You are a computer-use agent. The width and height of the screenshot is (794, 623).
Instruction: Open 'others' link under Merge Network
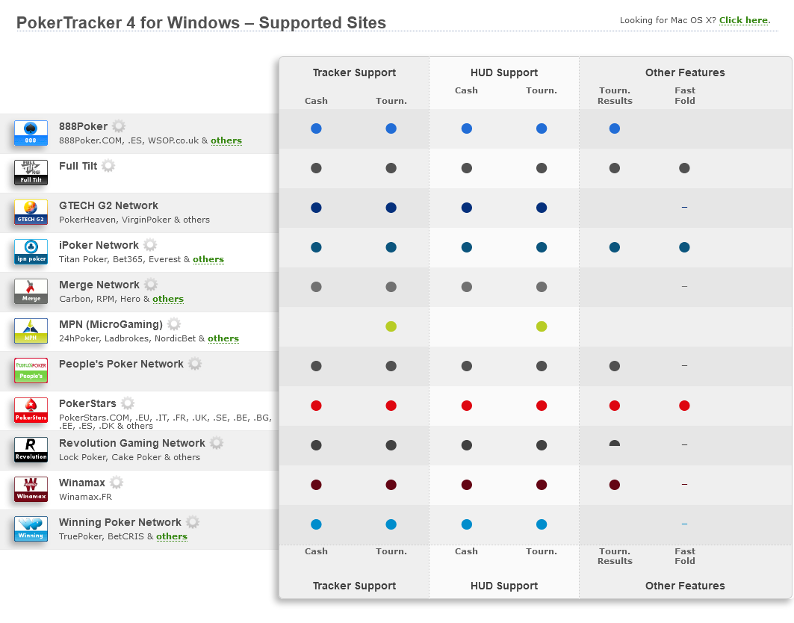click(x=168, y=298)
